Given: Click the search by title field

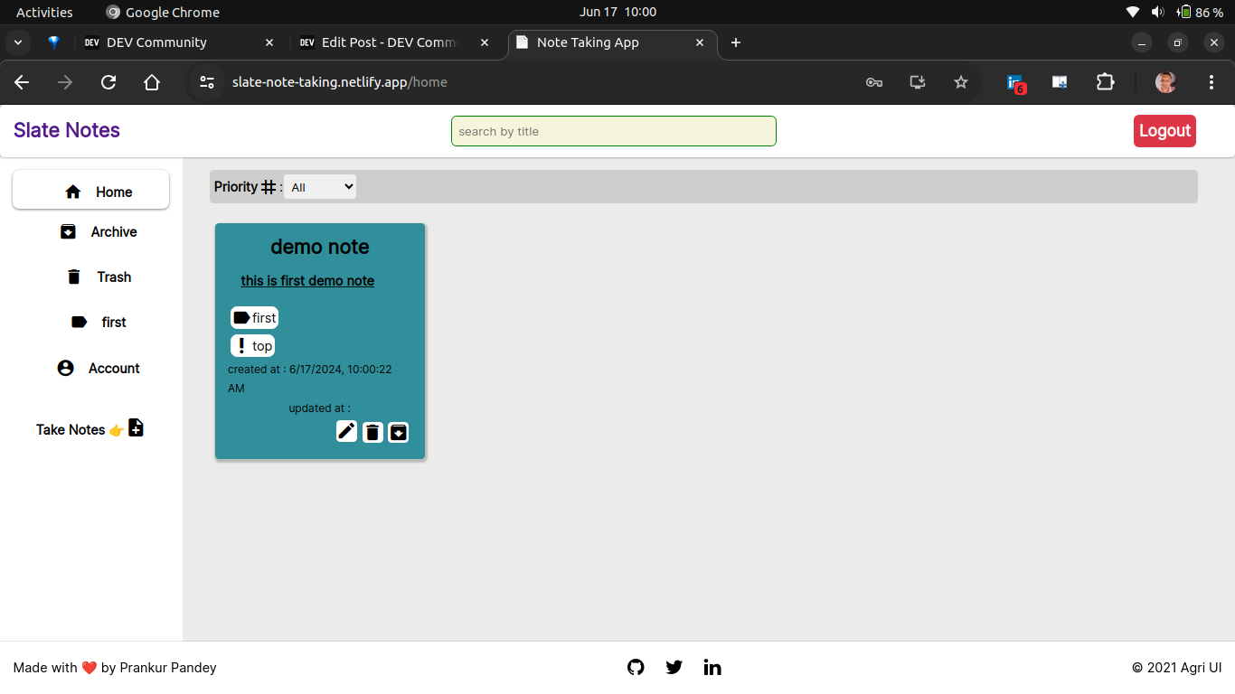Looking at the screenshot, I should [614, 131].
